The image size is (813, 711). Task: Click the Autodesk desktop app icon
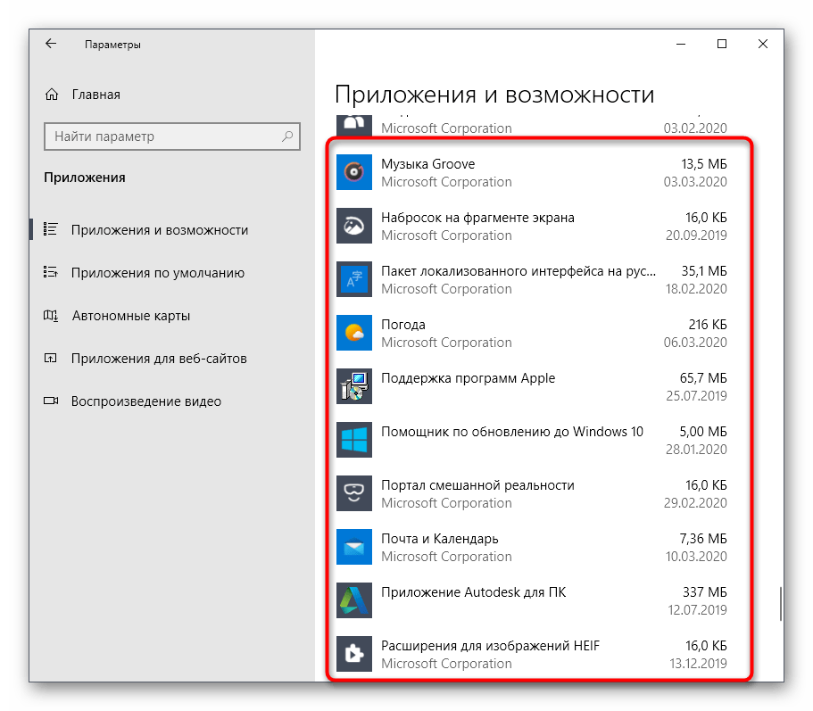point(353,600)
